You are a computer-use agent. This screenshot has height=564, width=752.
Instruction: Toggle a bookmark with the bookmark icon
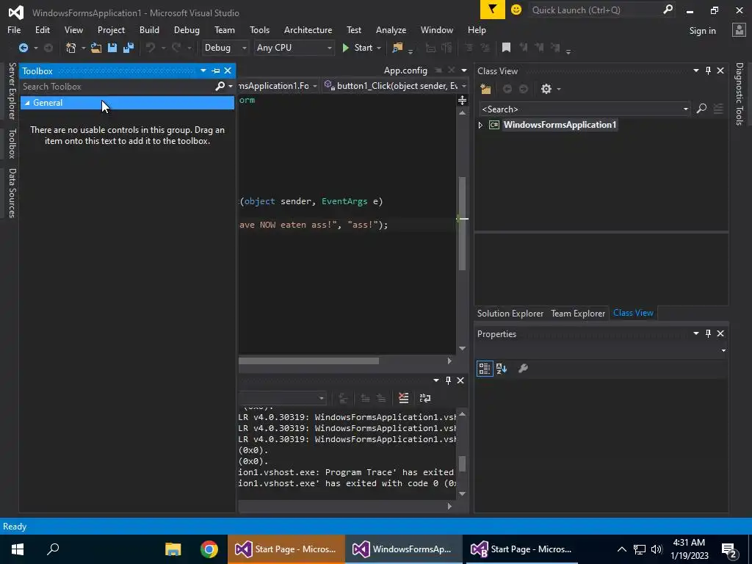(506, 48)
